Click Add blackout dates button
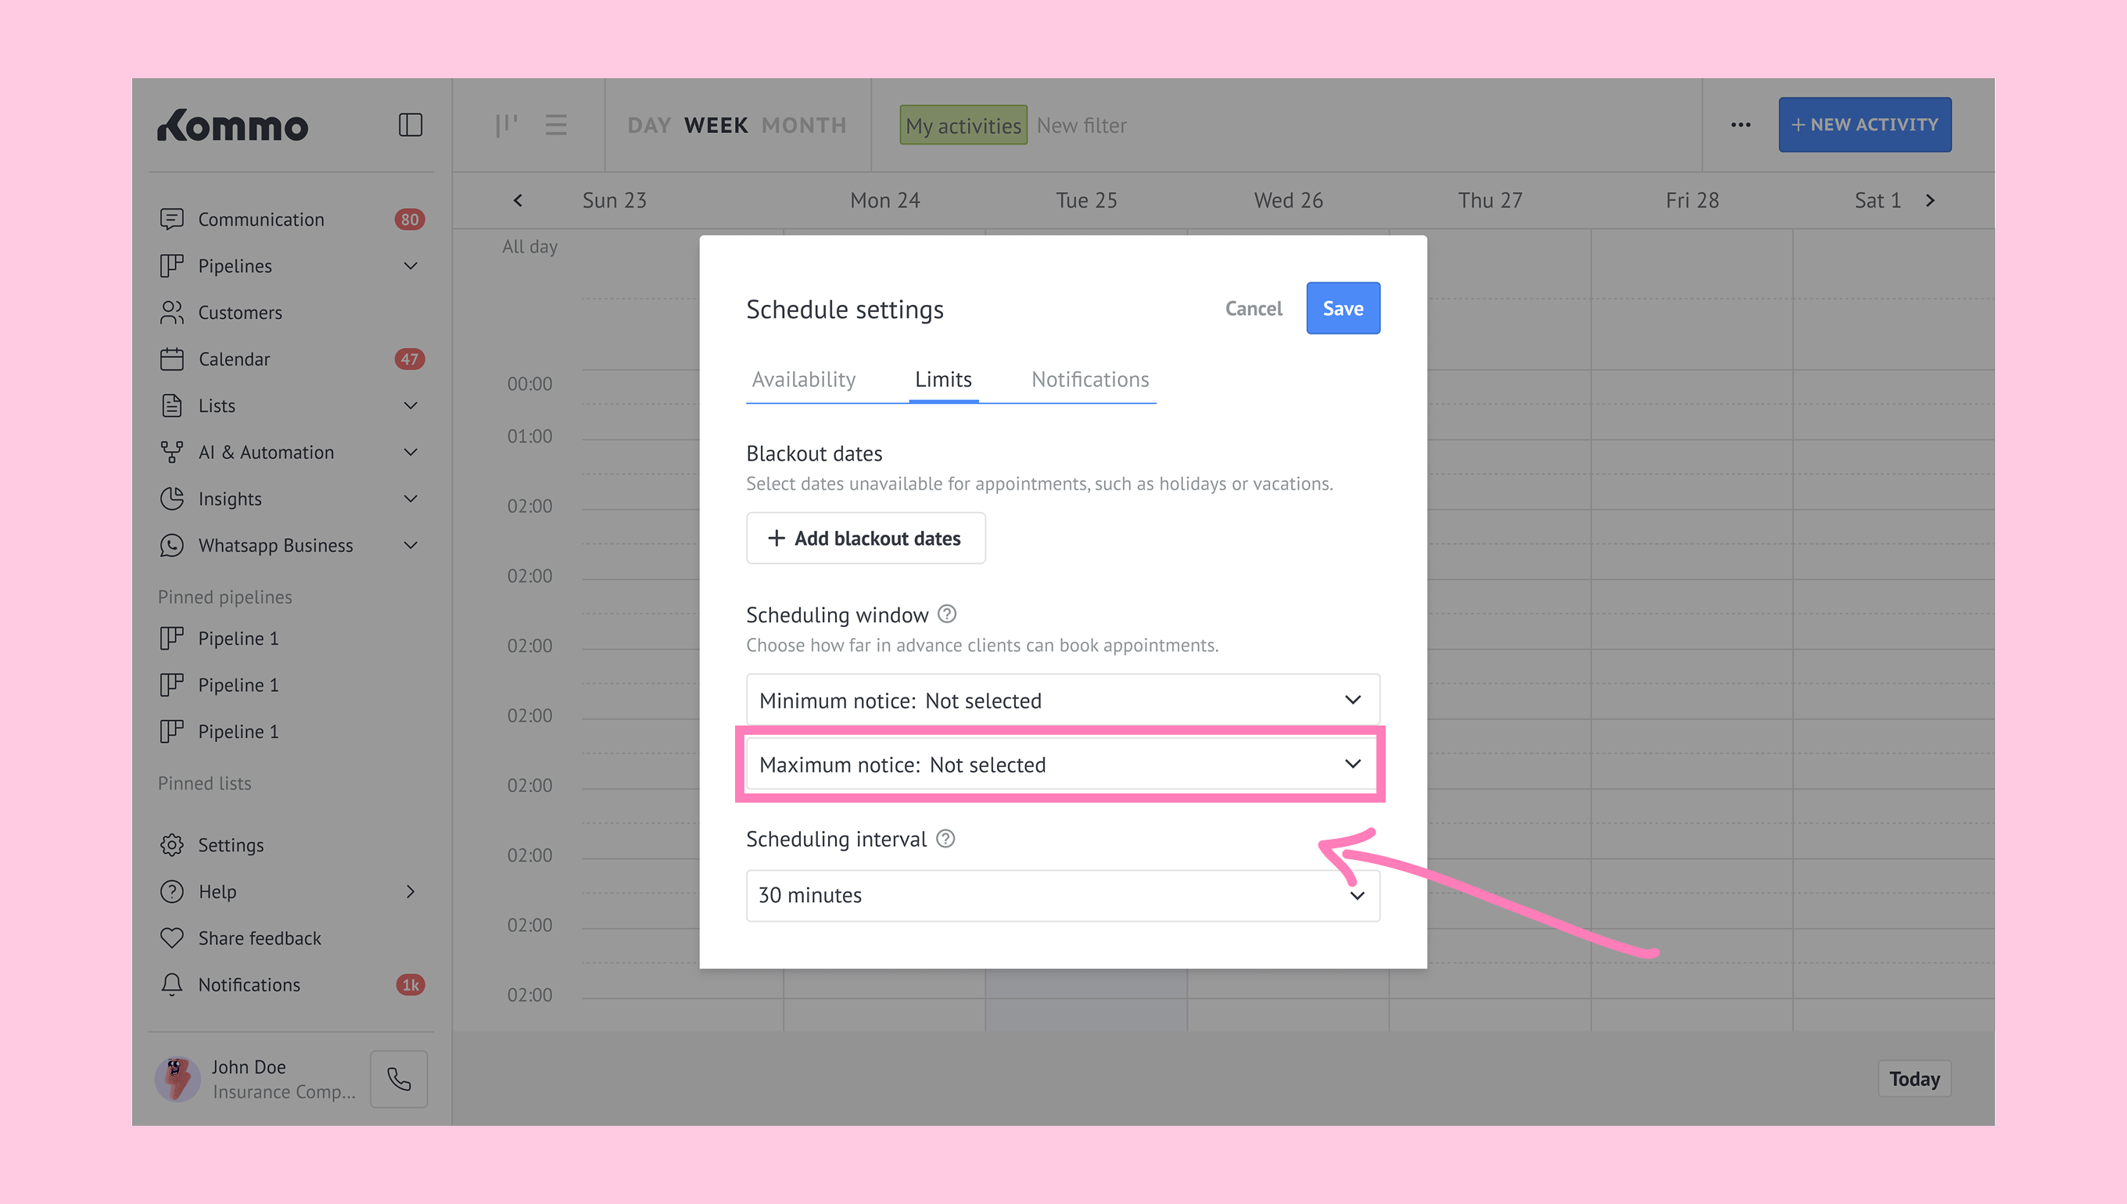 [x=865, y=539]
